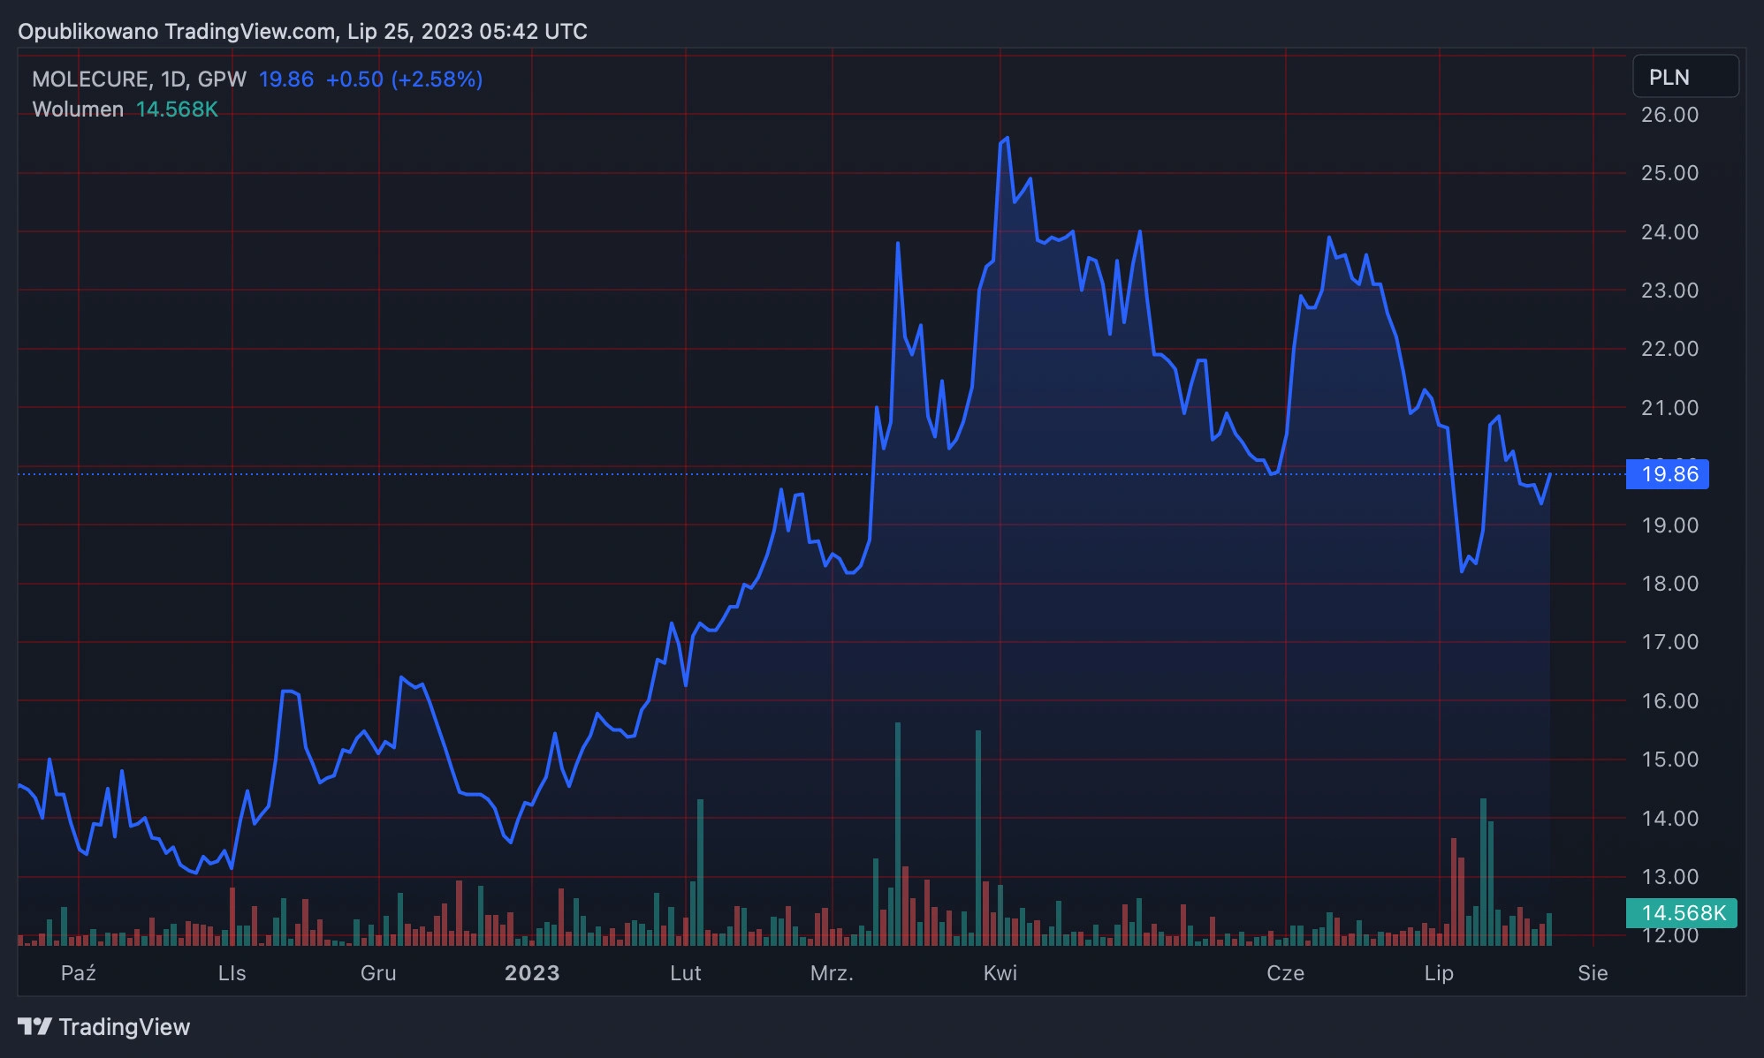Image resolution: width=1764 pixels, height=1058 pixels.
Task: Click the 21.00 price axis label
Action: point(1669,408)
